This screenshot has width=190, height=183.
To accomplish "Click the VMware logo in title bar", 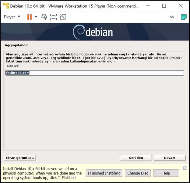I will (6, 6).
